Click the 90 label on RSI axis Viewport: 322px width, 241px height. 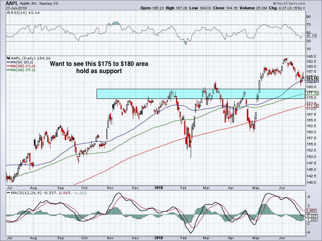(308, 16)
